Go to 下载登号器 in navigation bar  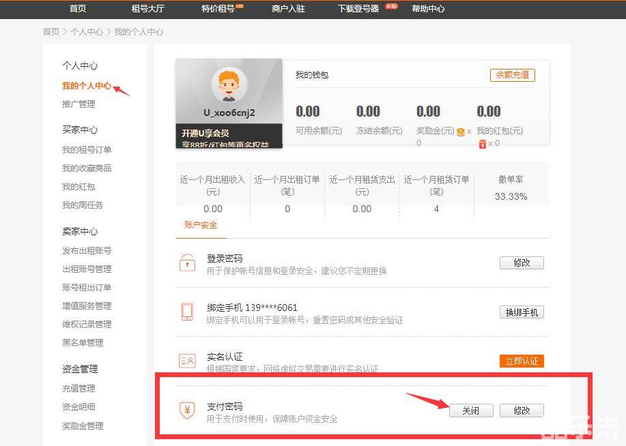pyautogui.click(x=358, y=9)
